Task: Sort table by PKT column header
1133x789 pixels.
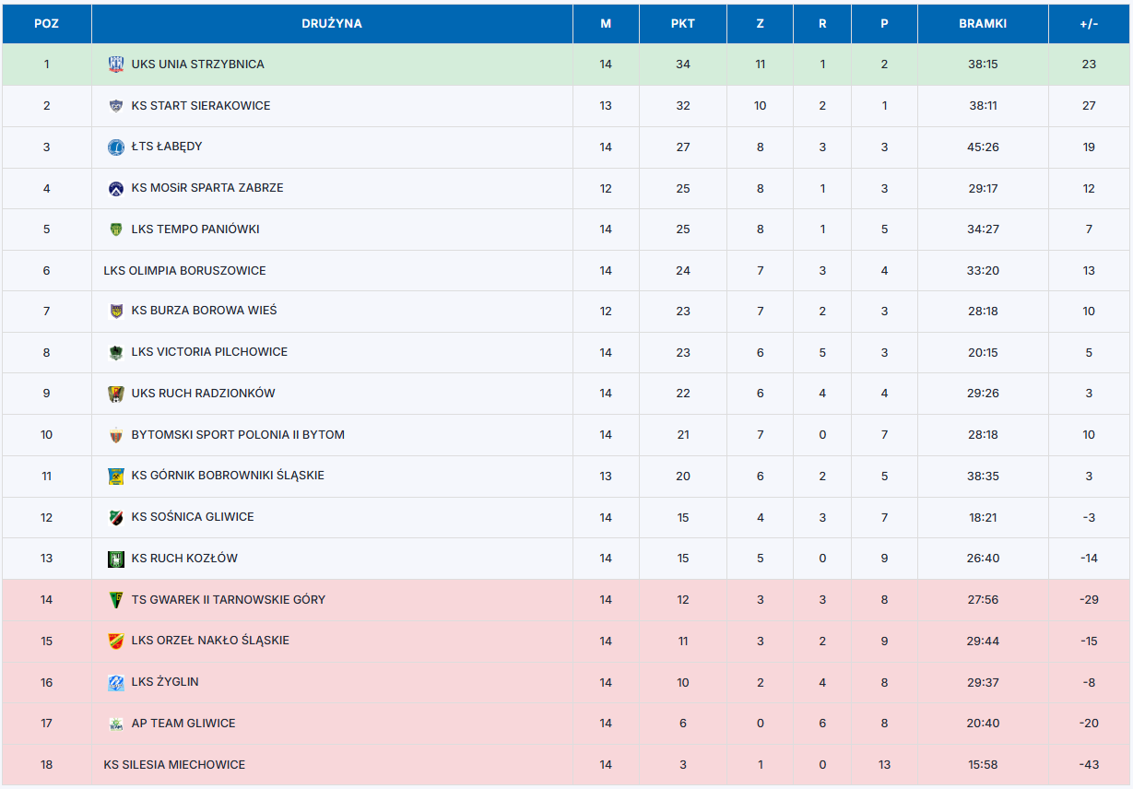Action: pos(683,24)
